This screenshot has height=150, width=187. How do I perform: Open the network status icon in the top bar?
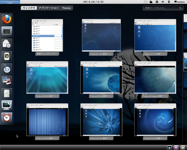(169, 2)
